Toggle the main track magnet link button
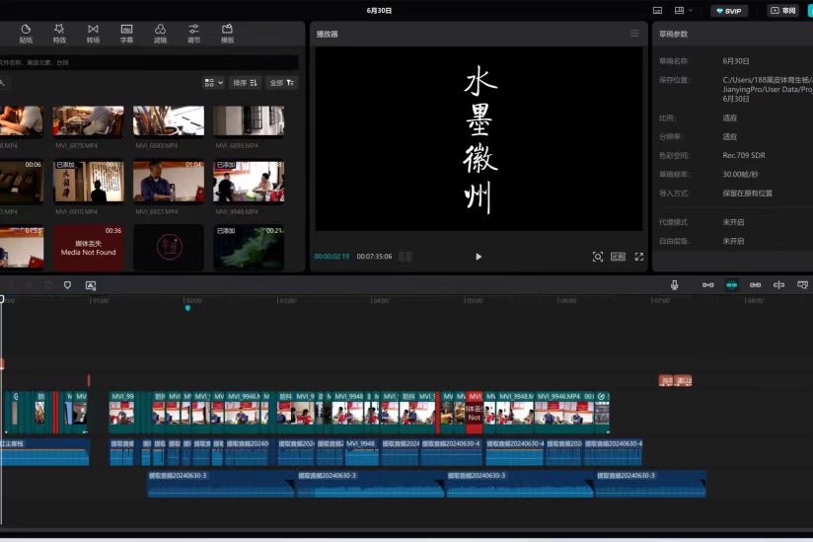This screenshot has height=542, width=813. coord(707,285)
